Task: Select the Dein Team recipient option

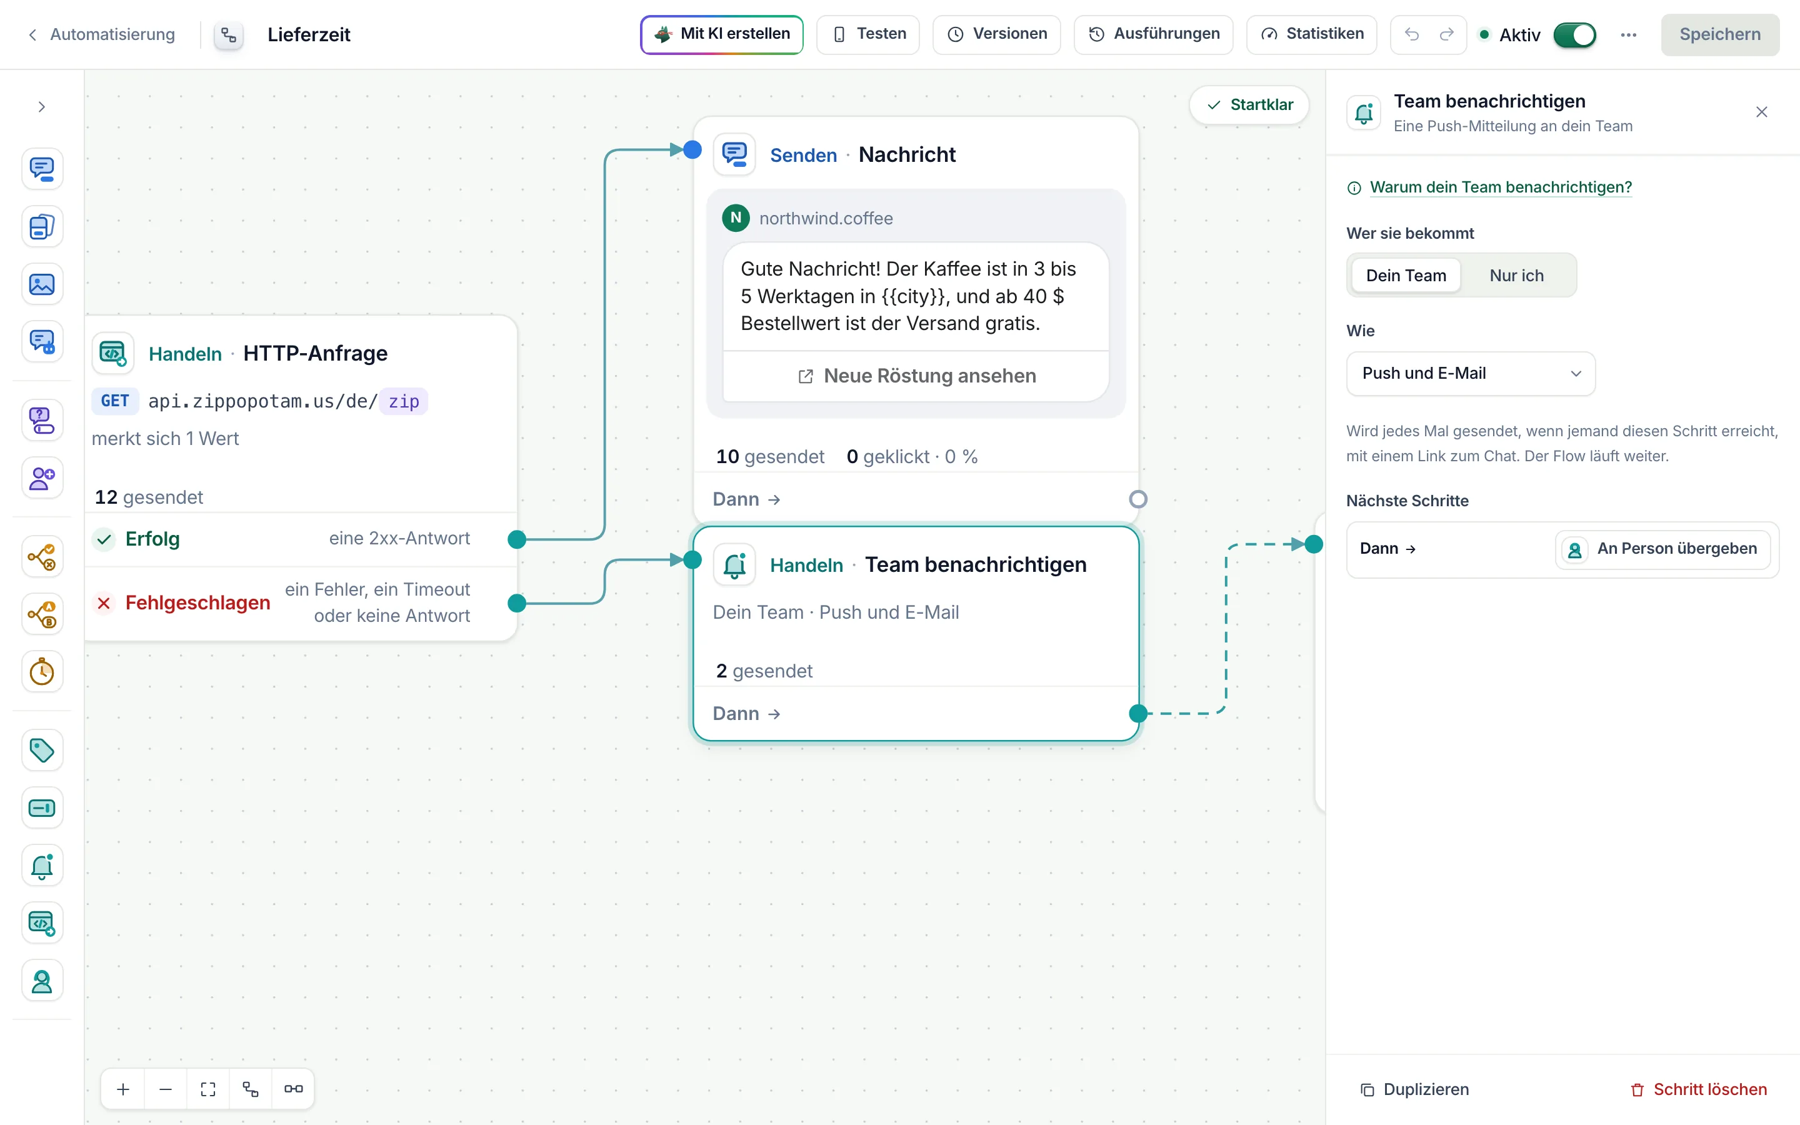Action: click(x=1406, y=275)
